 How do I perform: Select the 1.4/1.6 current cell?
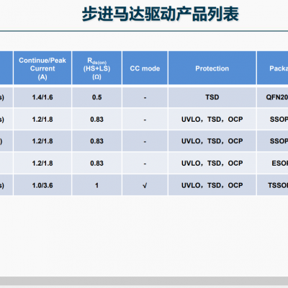[x=42, y=97]
